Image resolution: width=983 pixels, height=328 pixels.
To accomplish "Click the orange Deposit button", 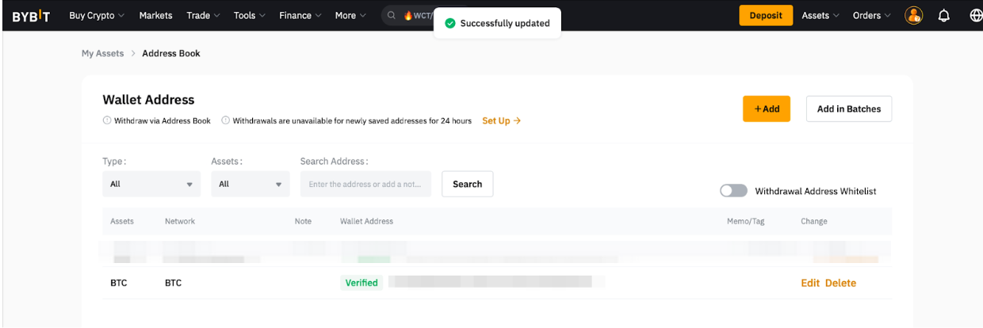I will coord(766,16).
